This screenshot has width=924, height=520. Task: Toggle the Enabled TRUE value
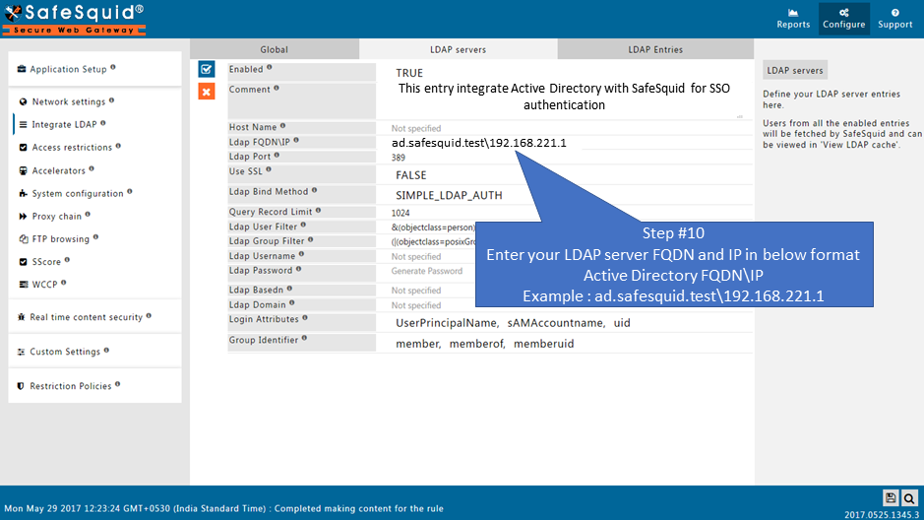point(409,73)
